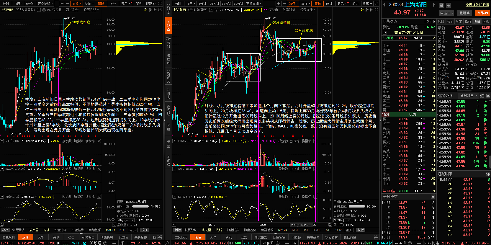Click right chart 获利比率 progress bar

pyautogui.click(x=357, y=206)
